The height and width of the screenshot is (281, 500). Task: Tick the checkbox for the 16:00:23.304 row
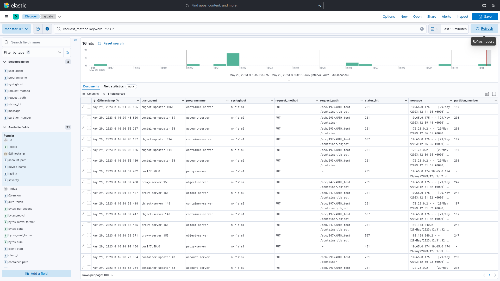pyautogui.click(x=89, y=257)
